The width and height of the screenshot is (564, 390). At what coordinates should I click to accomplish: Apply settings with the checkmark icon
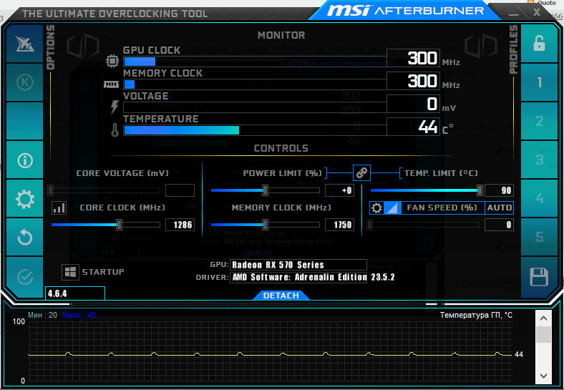pyautogui.click(x=25, y=277)
